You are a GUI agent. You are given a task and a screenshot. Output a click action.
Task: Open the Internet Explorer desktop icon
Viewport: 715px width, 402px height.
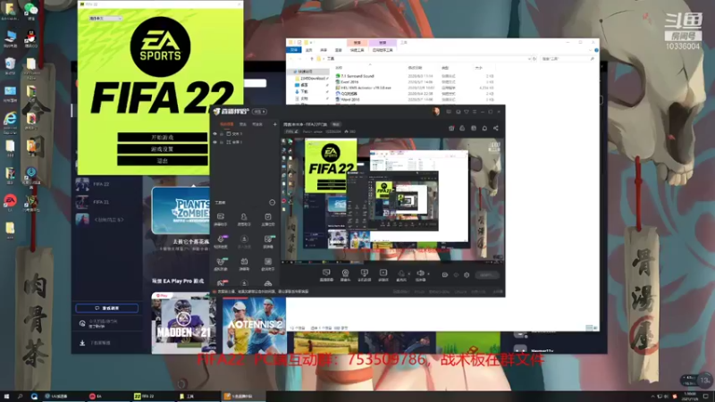tap(10, 121)
